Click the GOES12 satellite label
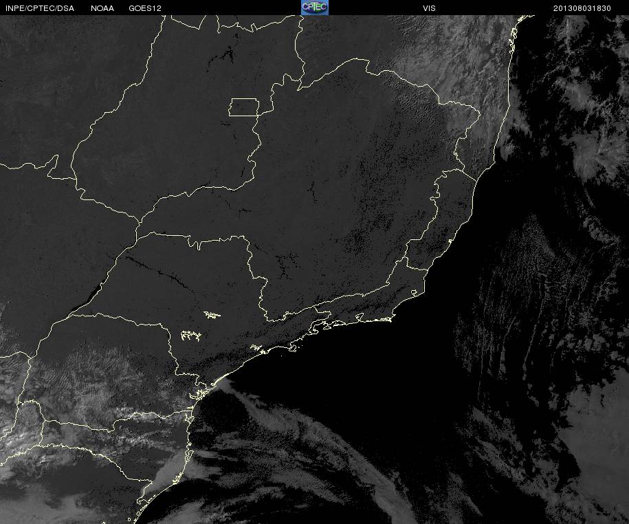Image resolution: width=629 pixels, height=524 pixels. (x=145, y=8)
